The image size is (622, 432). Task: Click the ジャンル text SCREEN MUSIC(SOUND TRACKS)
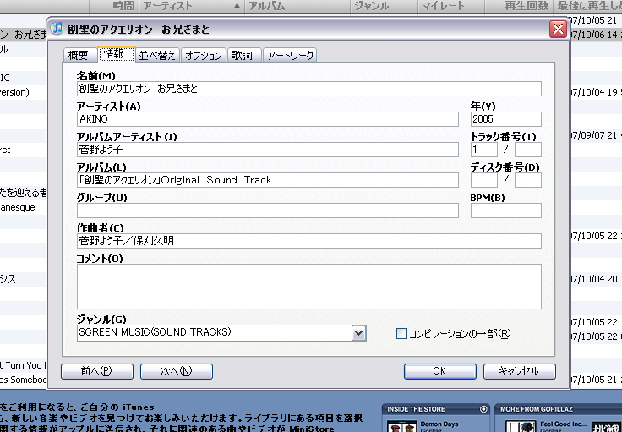tap(155, 332)
